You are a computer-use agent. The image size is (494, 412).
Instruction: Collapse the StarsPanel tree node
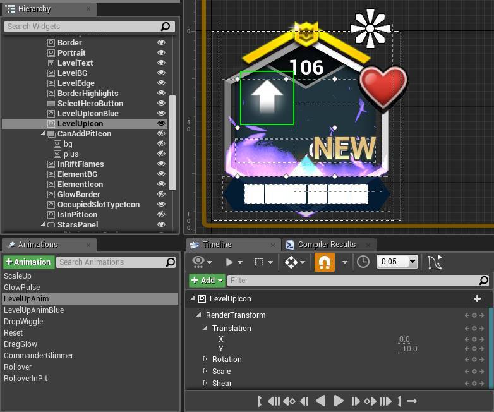(x=43, y=224)
